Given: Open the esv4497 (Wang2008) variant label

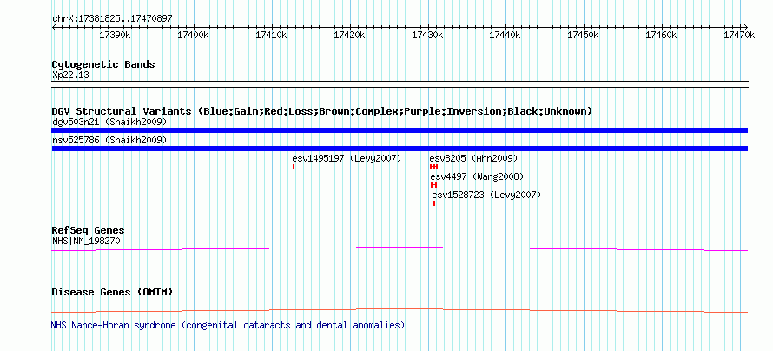Looking at the screenshot, I should (x=477, y=176).
